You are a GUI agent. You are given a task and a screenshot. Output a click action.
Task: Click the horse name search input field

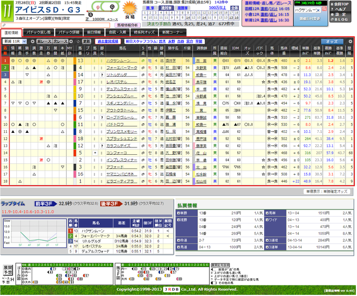pyautogui.click(x=307, y=10)
